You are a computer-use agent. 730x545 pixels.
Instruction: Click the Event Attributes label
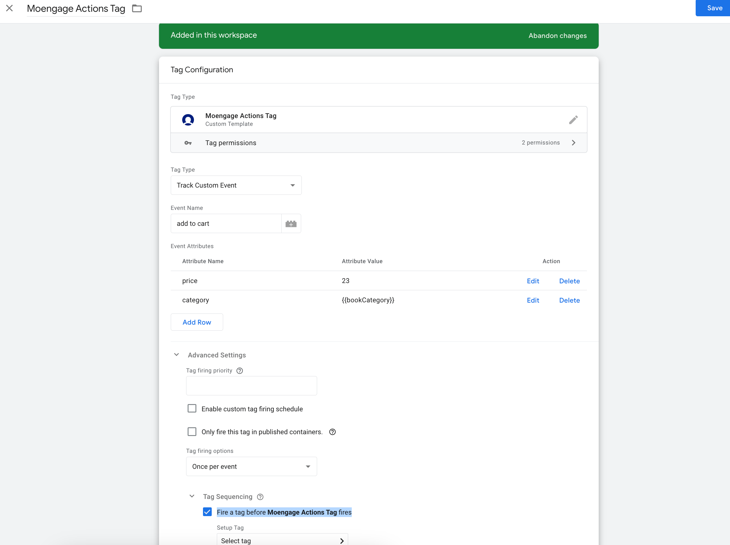192,246
